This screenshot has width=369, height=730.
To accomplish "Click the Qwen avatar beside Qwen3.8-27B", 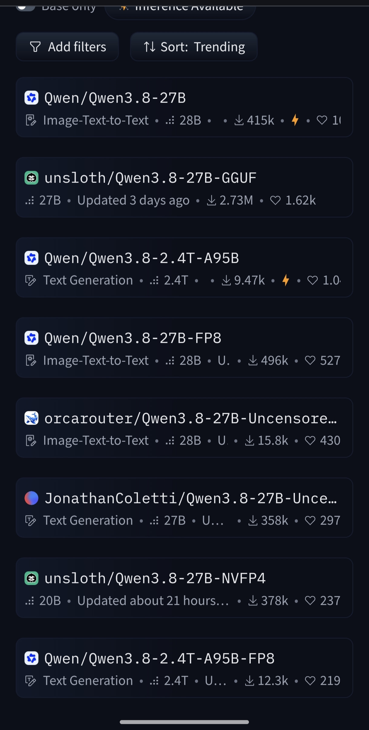I will click(x=31, y=98).
